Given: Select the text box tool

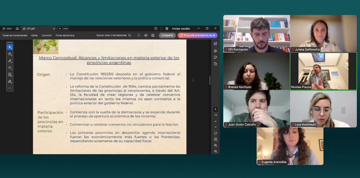Looking at the screenshot, I should pos(9,74).
